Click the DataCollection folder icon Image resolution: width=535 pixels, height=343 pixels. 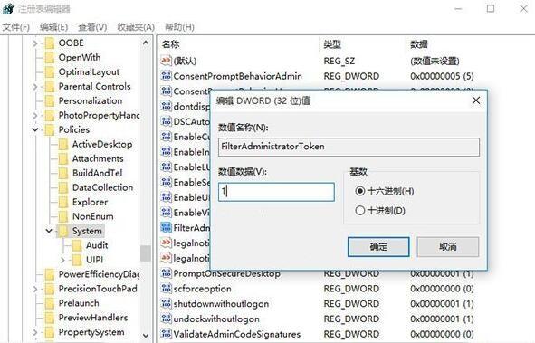point(63,187)
